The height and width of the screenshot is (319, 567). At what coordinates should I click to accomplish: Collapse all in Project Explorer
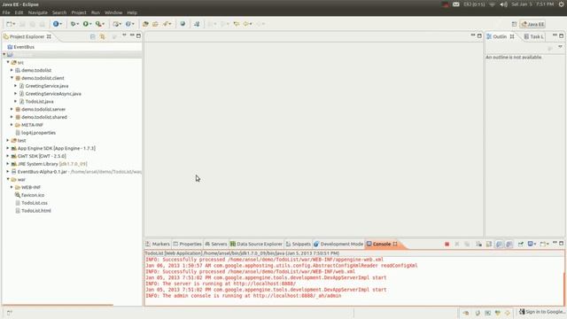(92, 36)
